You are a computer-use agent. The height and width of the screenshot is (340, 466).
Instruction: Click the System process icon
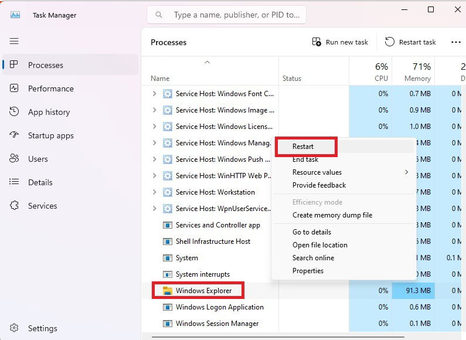[168, 258]
